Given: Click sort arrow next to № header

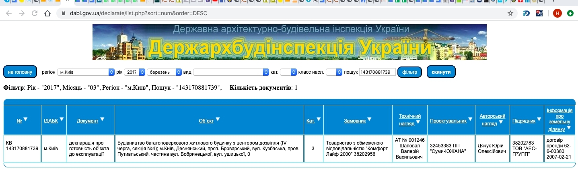Looking at the screenshot, I should pos(25,119).
